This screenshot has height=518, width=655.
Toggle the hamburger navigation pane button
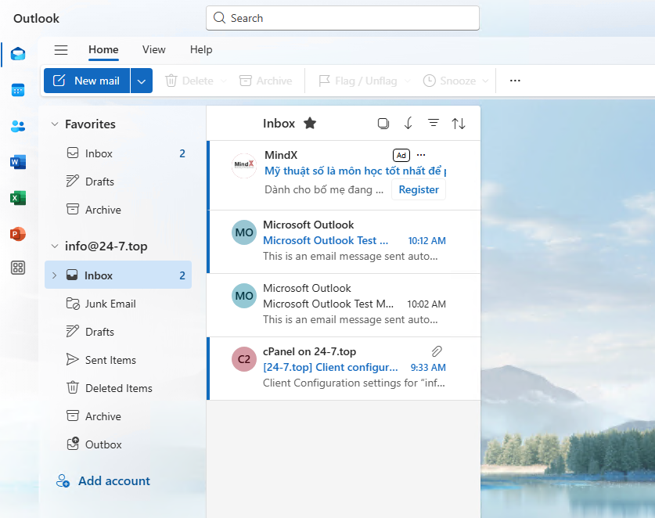click(61, 50)
